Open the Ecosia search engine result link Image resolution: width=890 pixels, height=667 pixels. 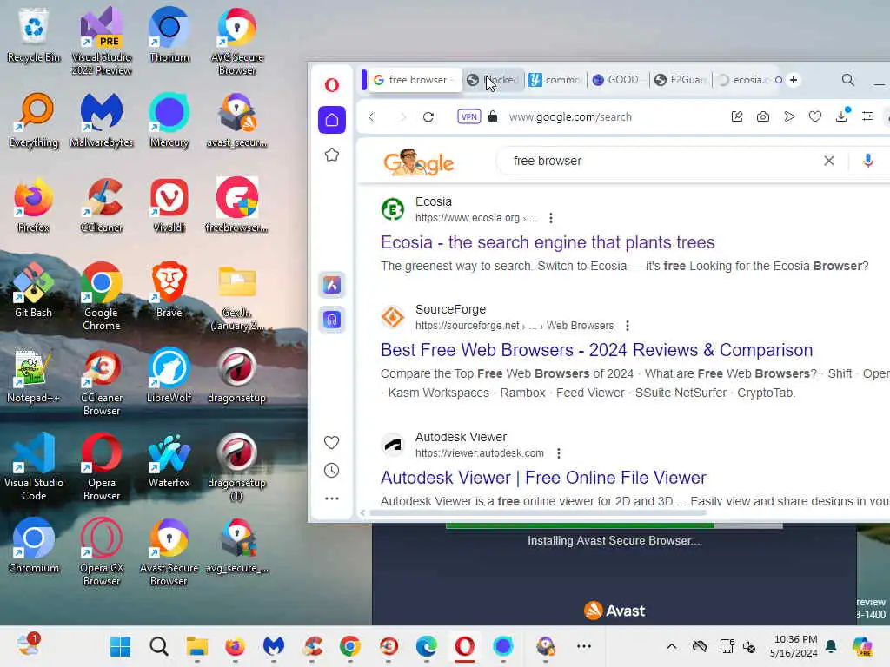click(x=548, y=243)
